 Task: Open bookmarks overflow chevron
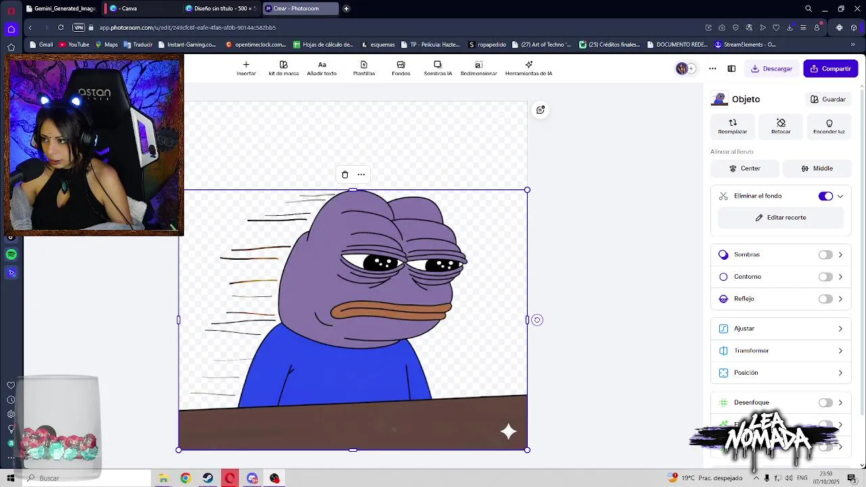coord(852,45)
